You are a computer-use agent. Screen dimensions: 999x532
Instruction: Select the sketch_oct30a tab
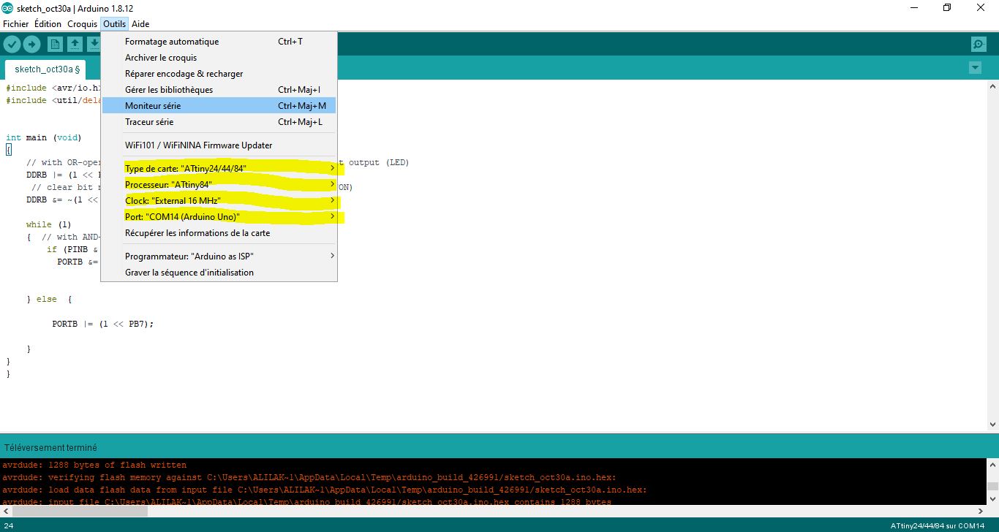coord(46,69)
